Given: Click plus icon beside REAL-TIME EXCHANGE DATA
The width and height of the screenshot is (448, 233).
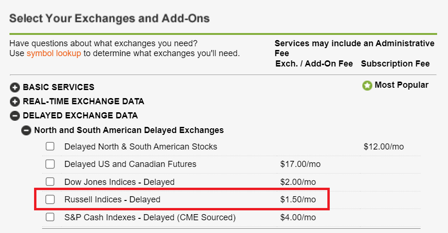Looking at the screenshot, I should point(15,101).
